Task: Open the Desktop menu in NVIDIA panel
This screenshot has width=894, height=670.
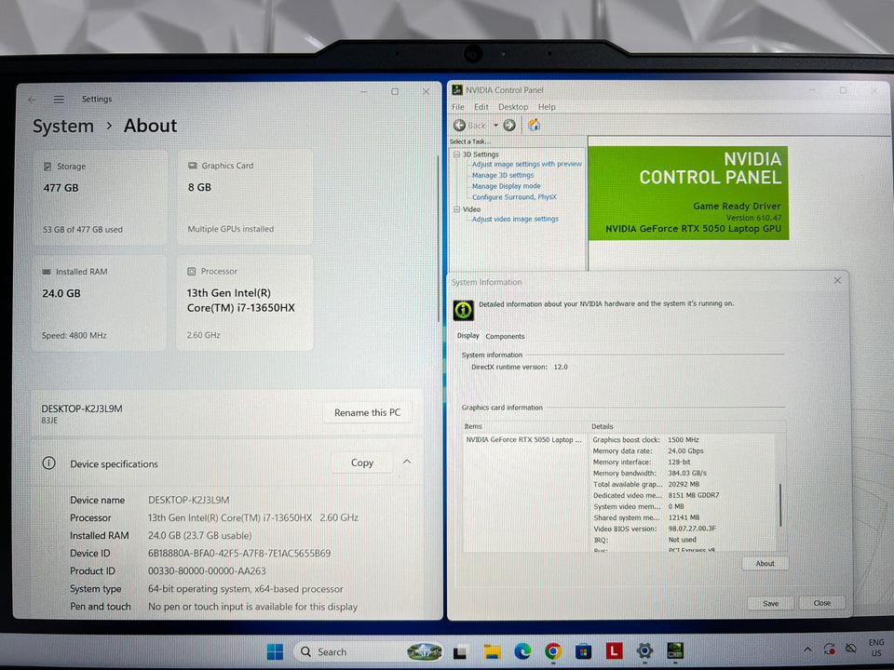Action: point(513,106)
